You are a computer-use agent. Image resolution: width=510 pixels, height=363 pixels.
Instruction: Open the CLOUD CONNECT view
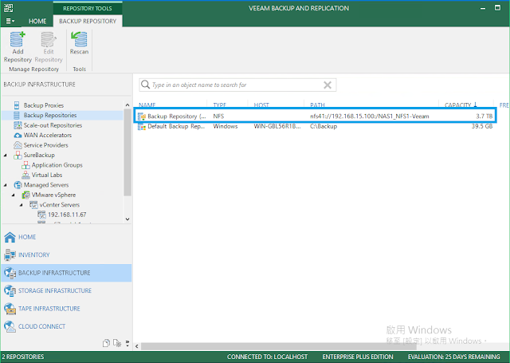tap(66, 326)
